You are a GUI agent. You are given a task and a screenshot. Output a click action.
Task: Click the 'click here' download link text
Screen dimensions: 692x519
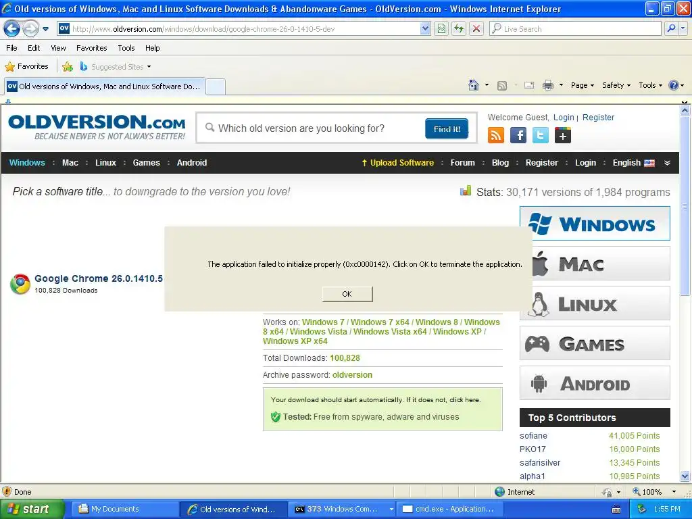(x=465, y=400)
